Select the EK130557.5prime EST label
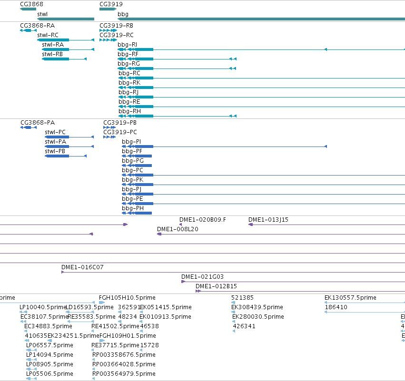 point(350,298)
